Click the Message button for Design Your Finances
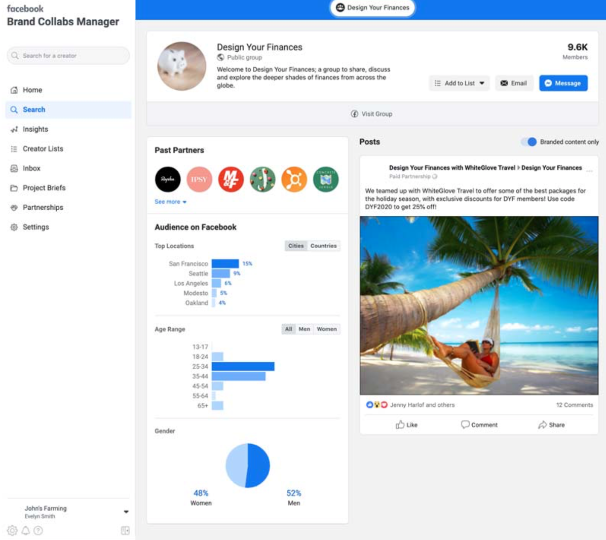The image size is (606, 540). click(563, 83)
